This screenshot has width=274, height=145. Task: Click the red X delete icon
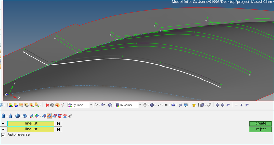click(x=47, y=105)
